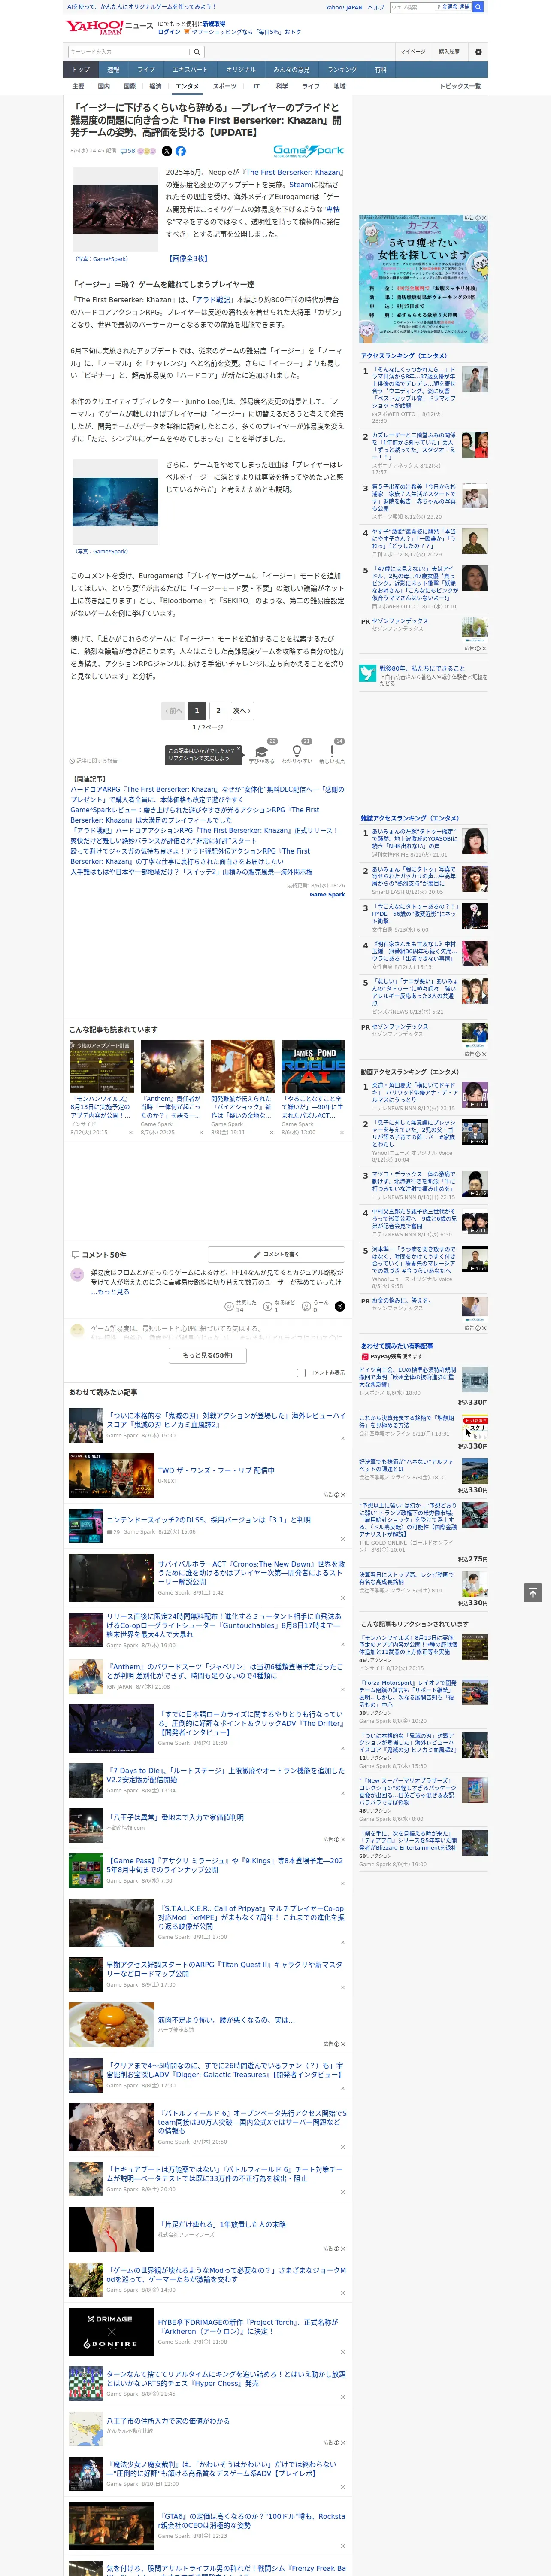This screenshot has height=2576, width=551.
Task: Click コメントを書く button
Action: [x=277, y=1254]
